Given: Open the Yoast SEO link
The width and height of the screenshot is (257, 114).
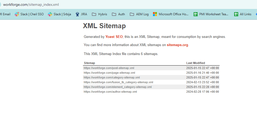Looking at the screenshot, I should 114,37.
